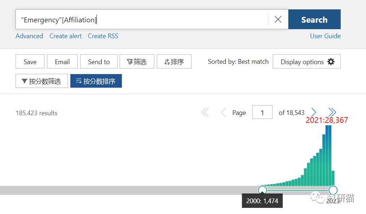Email the search results
Viewport: 366px width, 214px height.
coord(62,62)
